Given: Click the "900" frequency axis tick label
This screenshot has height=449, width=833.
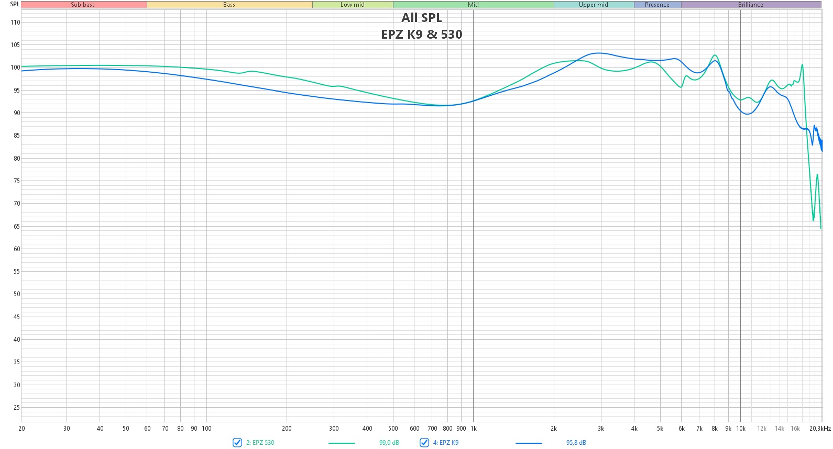Looking at the screenshot, I should [x=461, y=429].
